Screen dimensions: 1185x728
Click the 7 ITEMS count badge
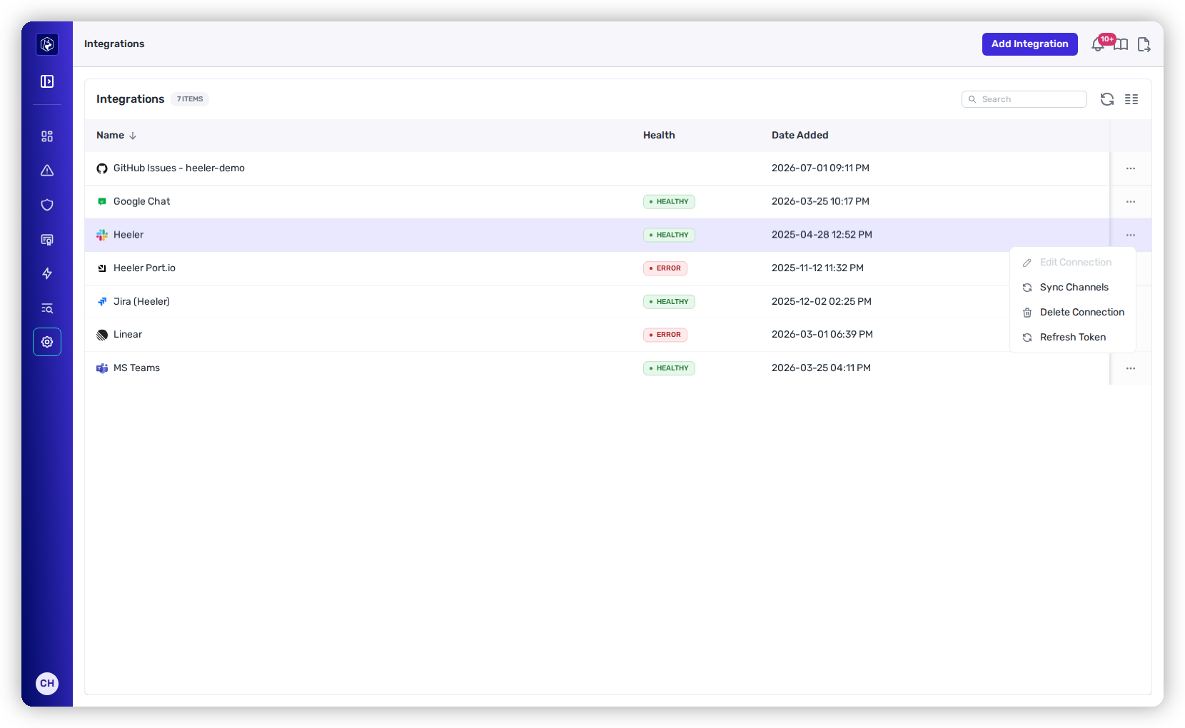click(x=190, y=99)
